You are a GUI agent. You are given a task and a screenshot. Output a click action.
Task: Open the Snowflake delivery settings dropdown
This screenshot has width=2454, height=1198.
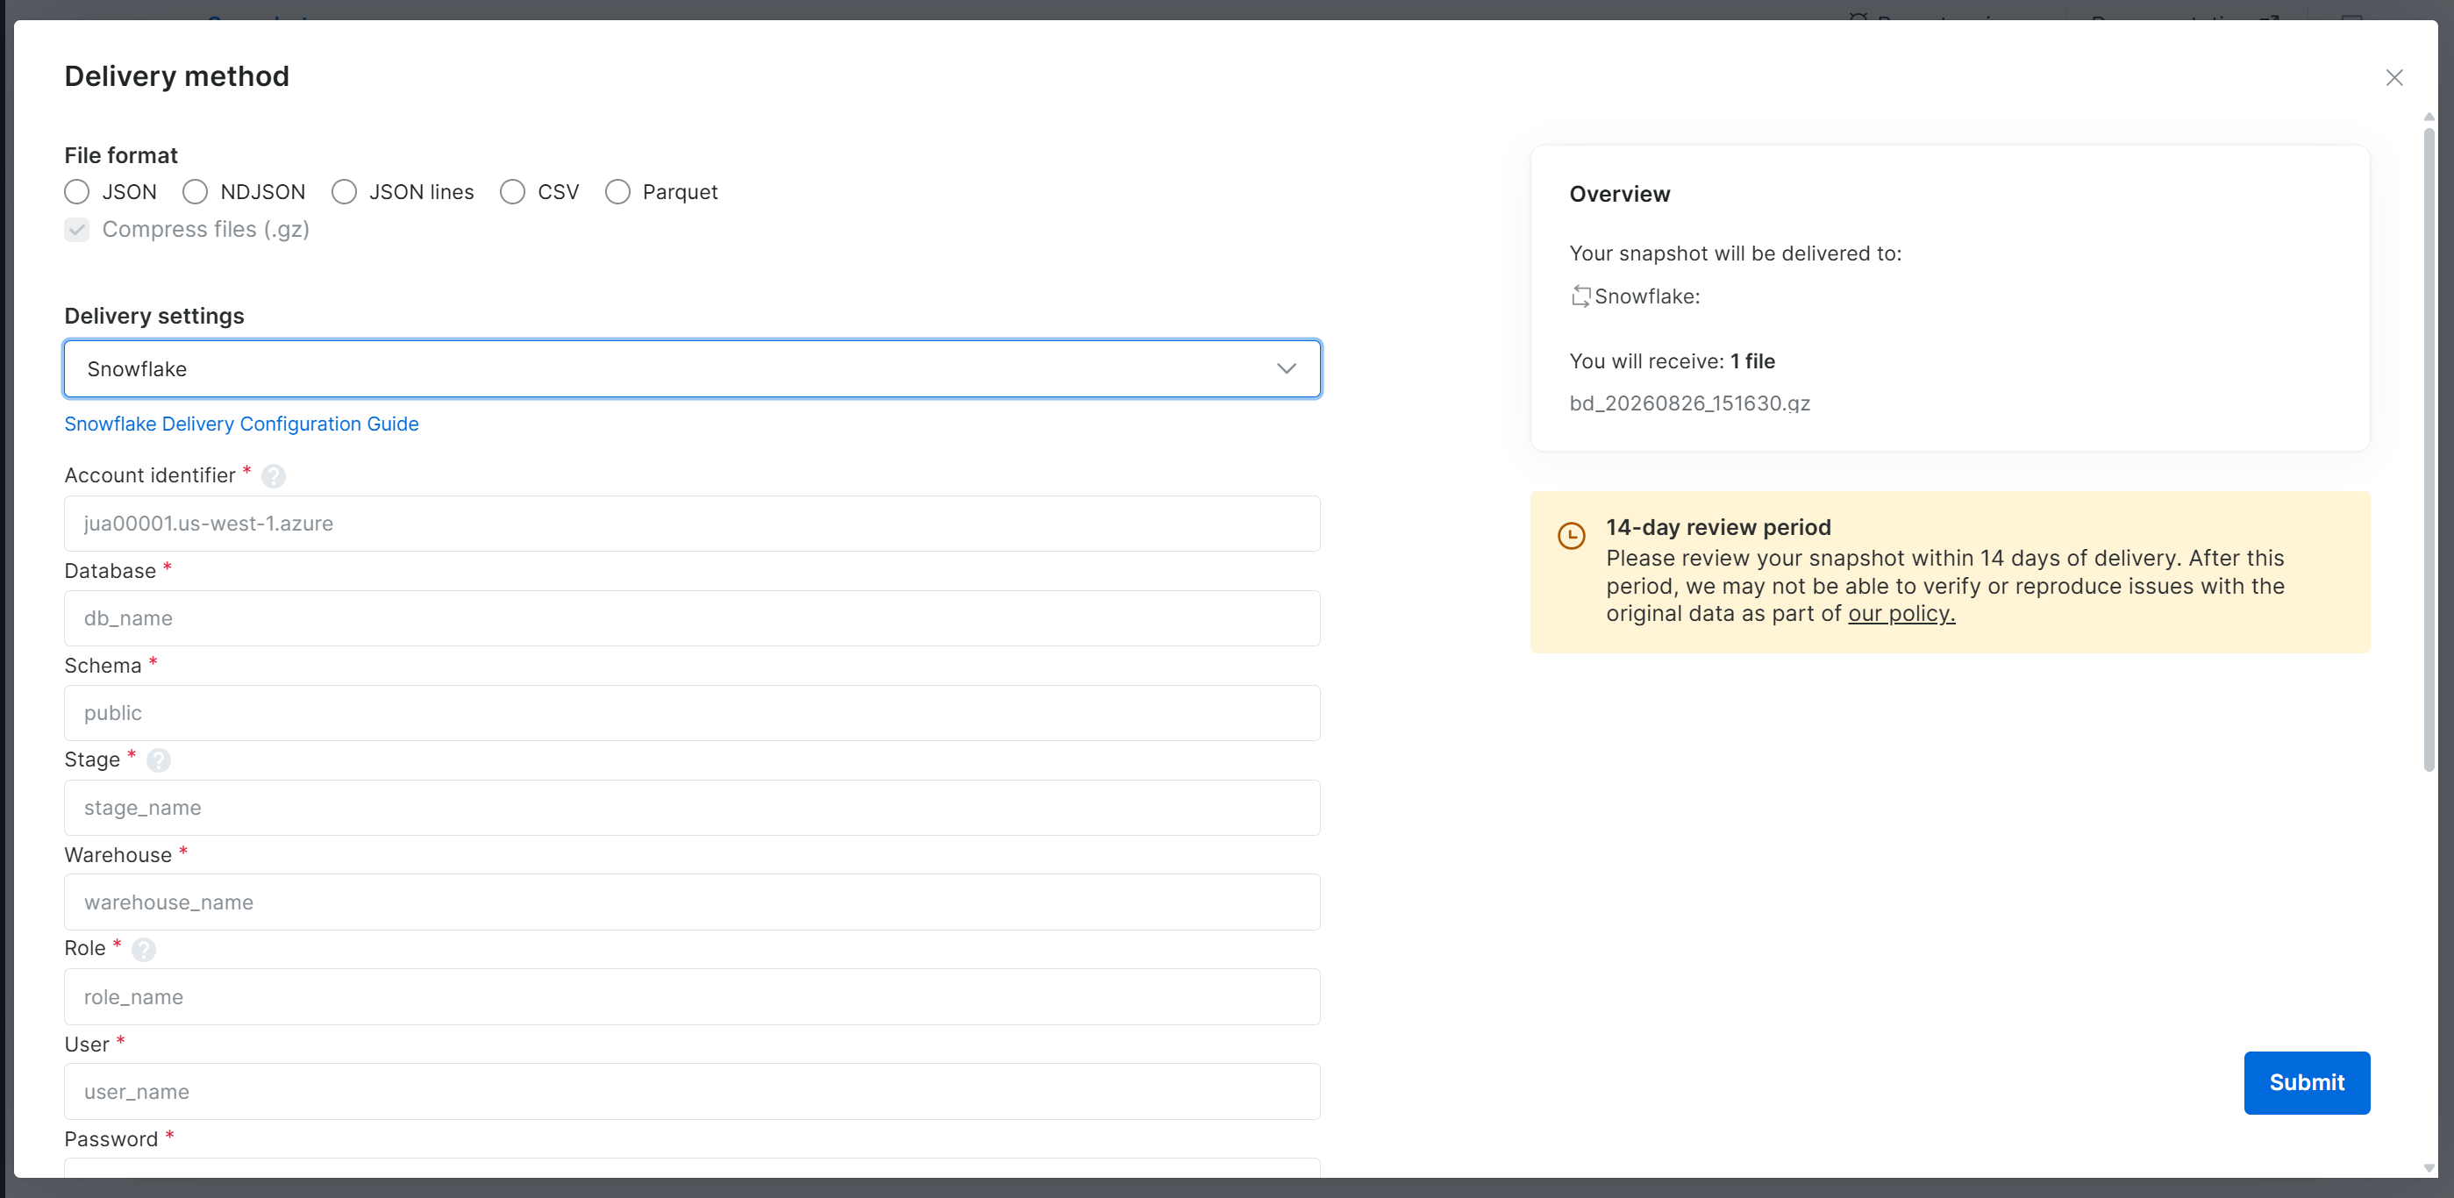[x=692, y=368]
